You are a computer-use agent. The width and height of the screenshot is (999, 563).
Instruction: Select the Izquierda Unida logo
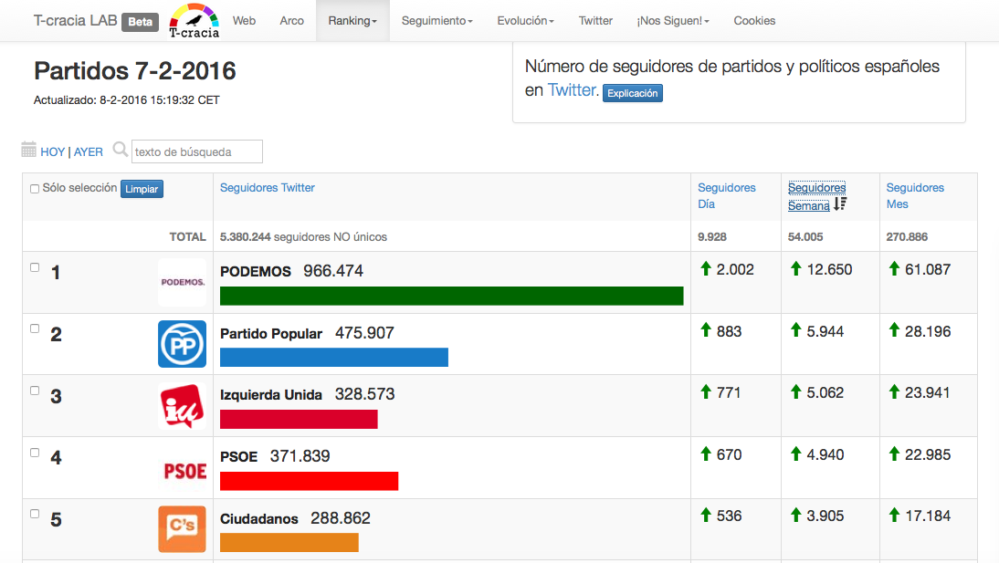click(182, 406)
